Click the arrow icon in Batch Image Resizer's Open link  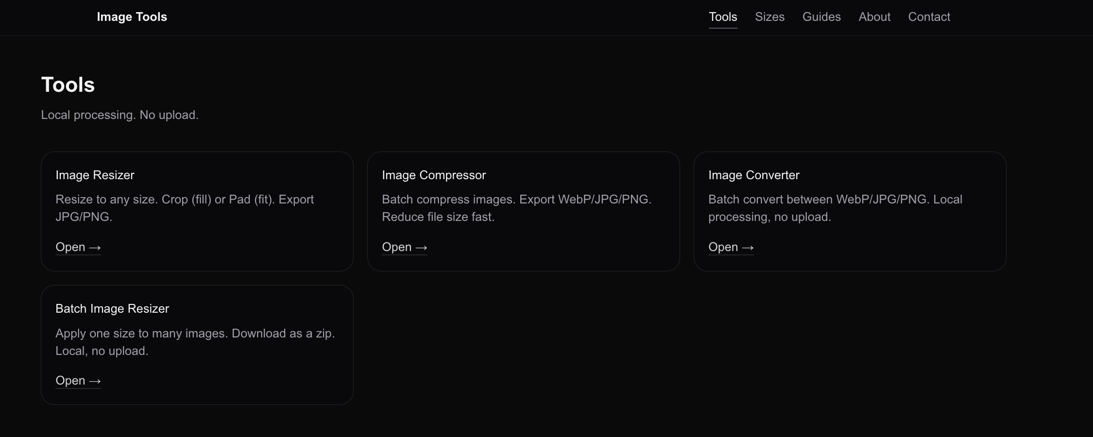pos(95,381)
